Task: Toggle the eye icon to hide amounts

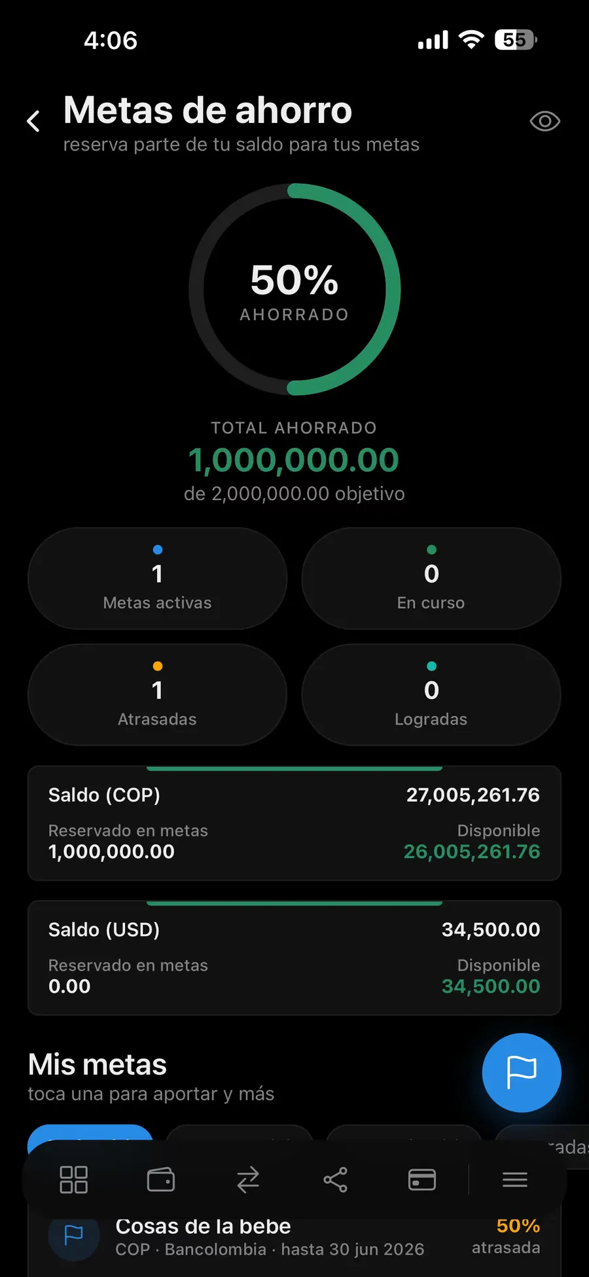Action: pyautogui.click(x=544, y=121)
